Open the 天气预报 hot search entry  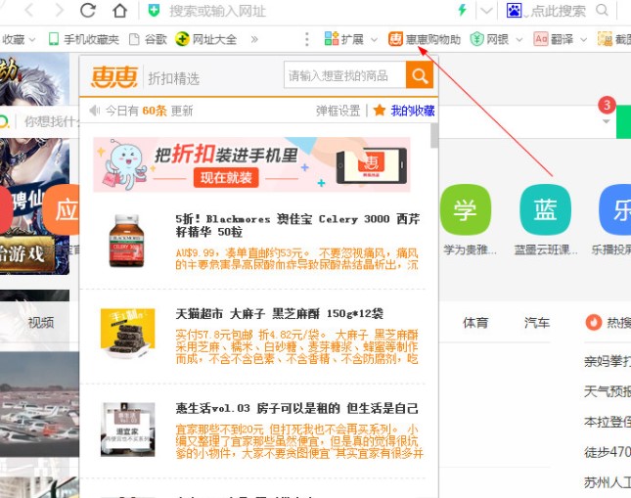click(x=608, y=391)
